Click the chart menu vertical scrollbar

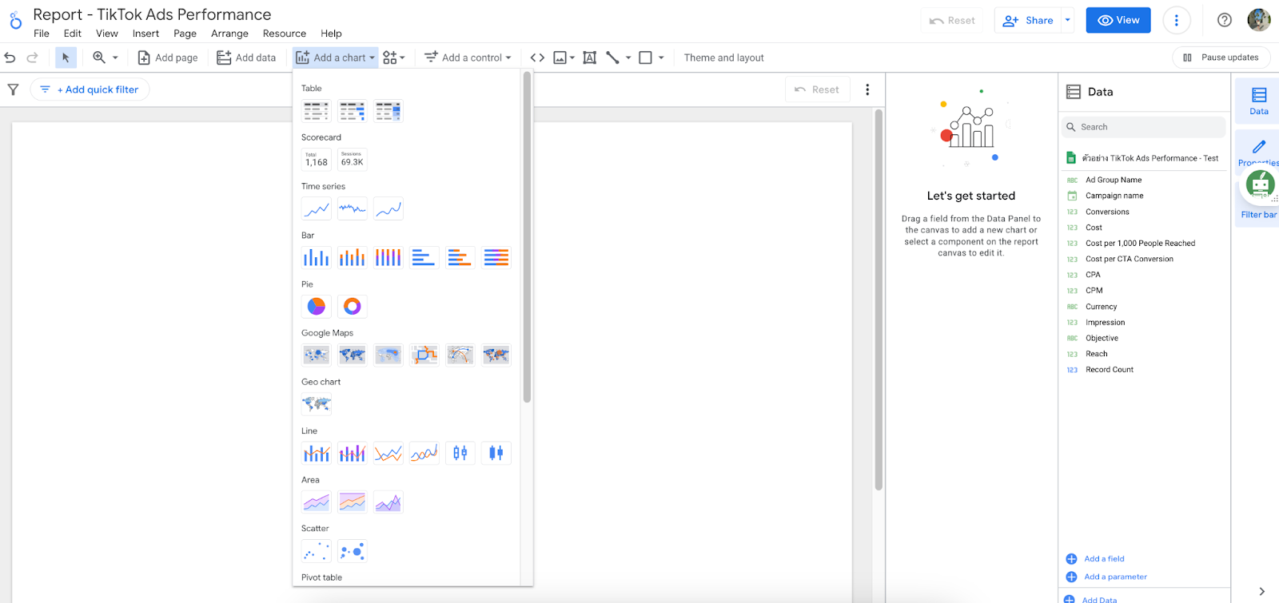(x=527, y=236)
